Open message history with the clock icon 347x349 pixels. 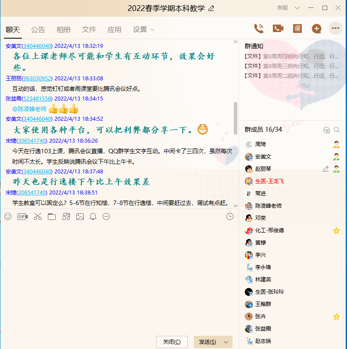point(230,216)
